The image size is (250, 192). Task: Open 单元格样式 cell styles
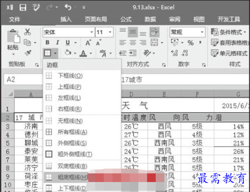point(229,53)
